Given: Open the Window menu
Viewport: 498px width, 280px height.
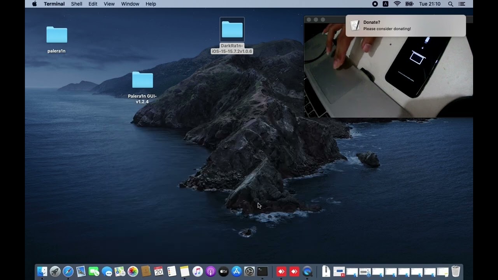Looking at the screenshot, I should (x=130, y=4).
